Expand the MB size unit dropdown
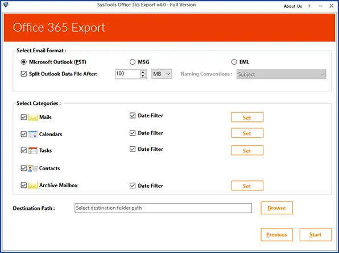 (162, 74)
